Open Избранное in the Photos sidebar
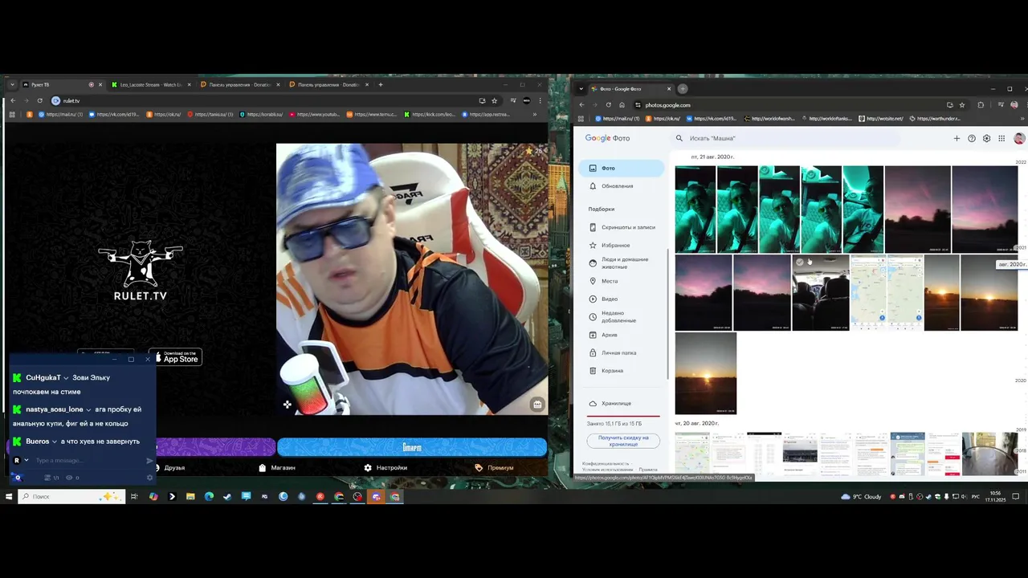 pos(622,245)
